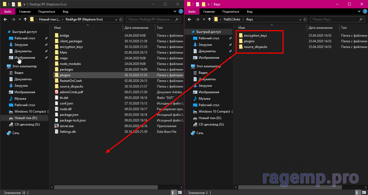Open Поделиться tab in RedAge RP window
This screenshot has width=368, height=195.
click(47, 12)
